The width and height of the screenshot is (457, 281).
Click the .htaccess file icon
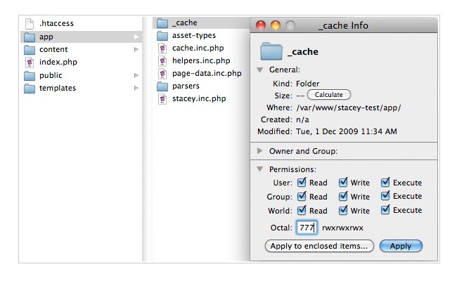(x=30, y=24)
